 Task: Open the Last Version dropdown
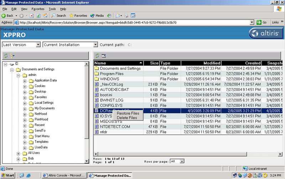point(38,45)
